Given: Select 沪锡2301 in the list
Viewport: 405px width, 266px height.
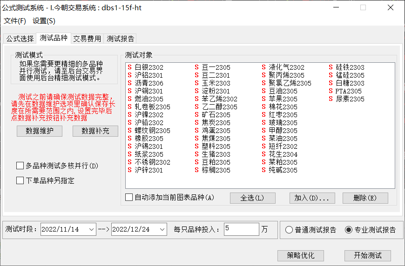Looking at the screenshot, I should point(149,146).
